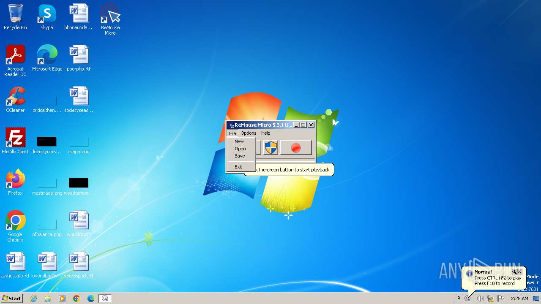Maximize the ReMouse Micro window

click(x=303, y=125)
